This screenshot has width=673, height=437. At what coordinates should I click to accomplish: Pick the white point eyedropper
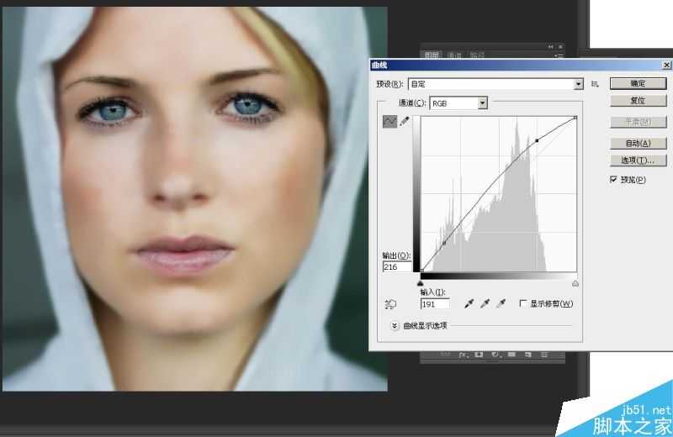click(500, 303)
